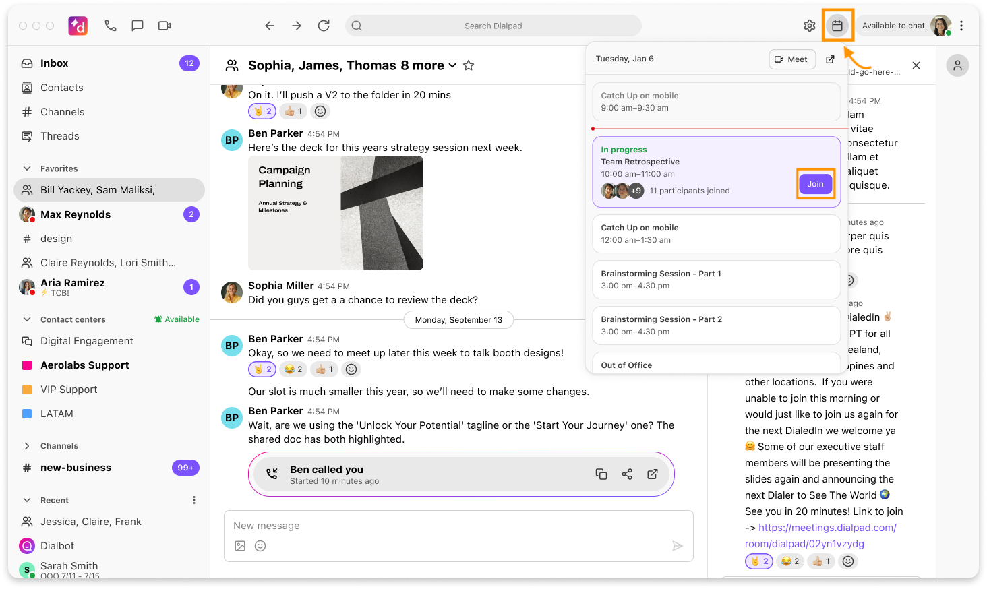The height and width of the screenshot is (589, 987).
Task: Go to Contacts
Action: click(x=109, y=88)
